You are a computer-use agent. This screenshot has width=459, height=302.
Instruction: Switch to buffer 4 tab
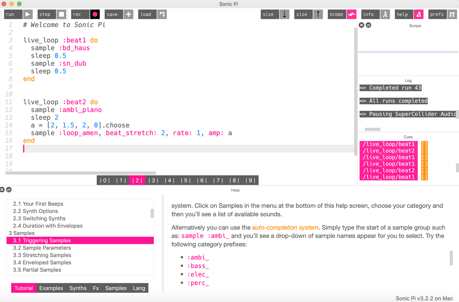coord(169,180)
